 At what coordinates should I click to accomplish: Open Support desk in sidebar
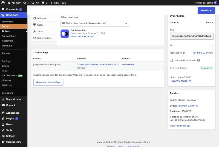click(x=14, y=99)
